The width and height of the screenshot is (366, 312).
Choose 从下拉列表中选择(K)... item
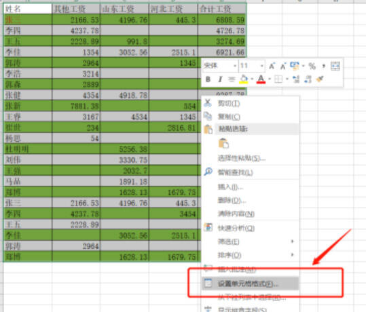pos(250,297)
